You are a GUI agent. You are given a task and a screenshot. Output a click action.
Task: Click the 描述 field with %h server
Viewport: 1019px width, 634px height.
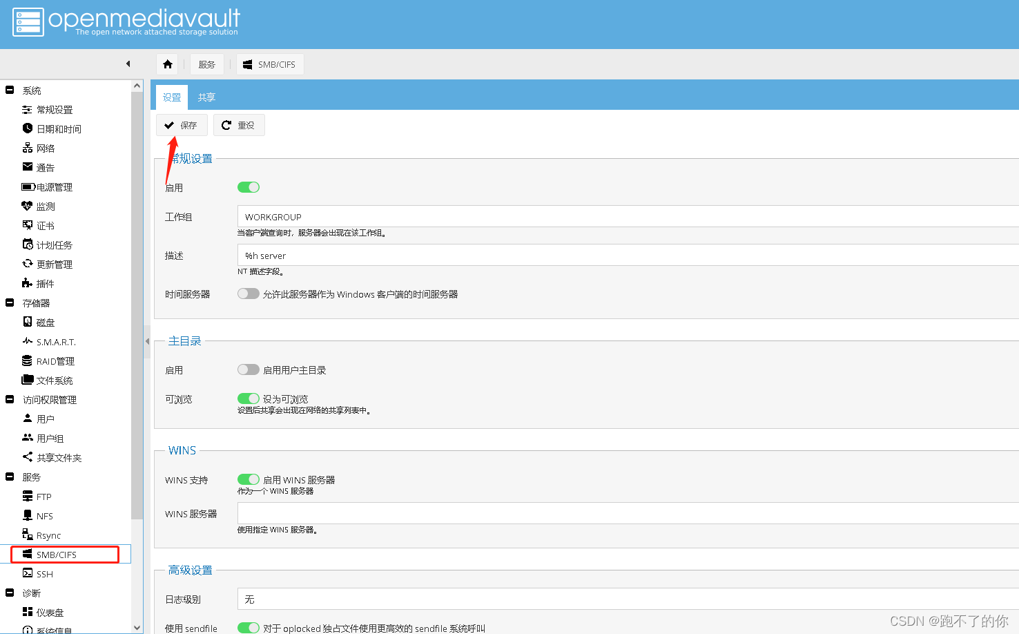628,255
